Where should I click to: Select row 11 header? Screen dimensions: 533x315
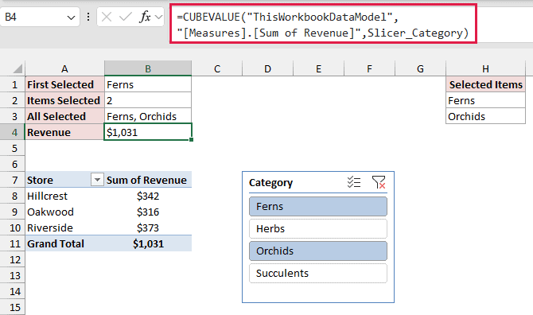click(13, 243)
